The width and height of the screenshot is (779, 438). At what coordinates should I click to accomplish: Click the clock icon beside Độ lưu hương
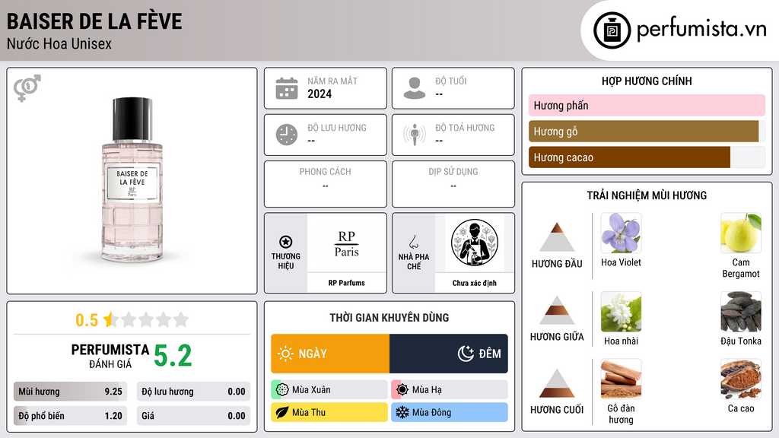(x=287, y=135)
